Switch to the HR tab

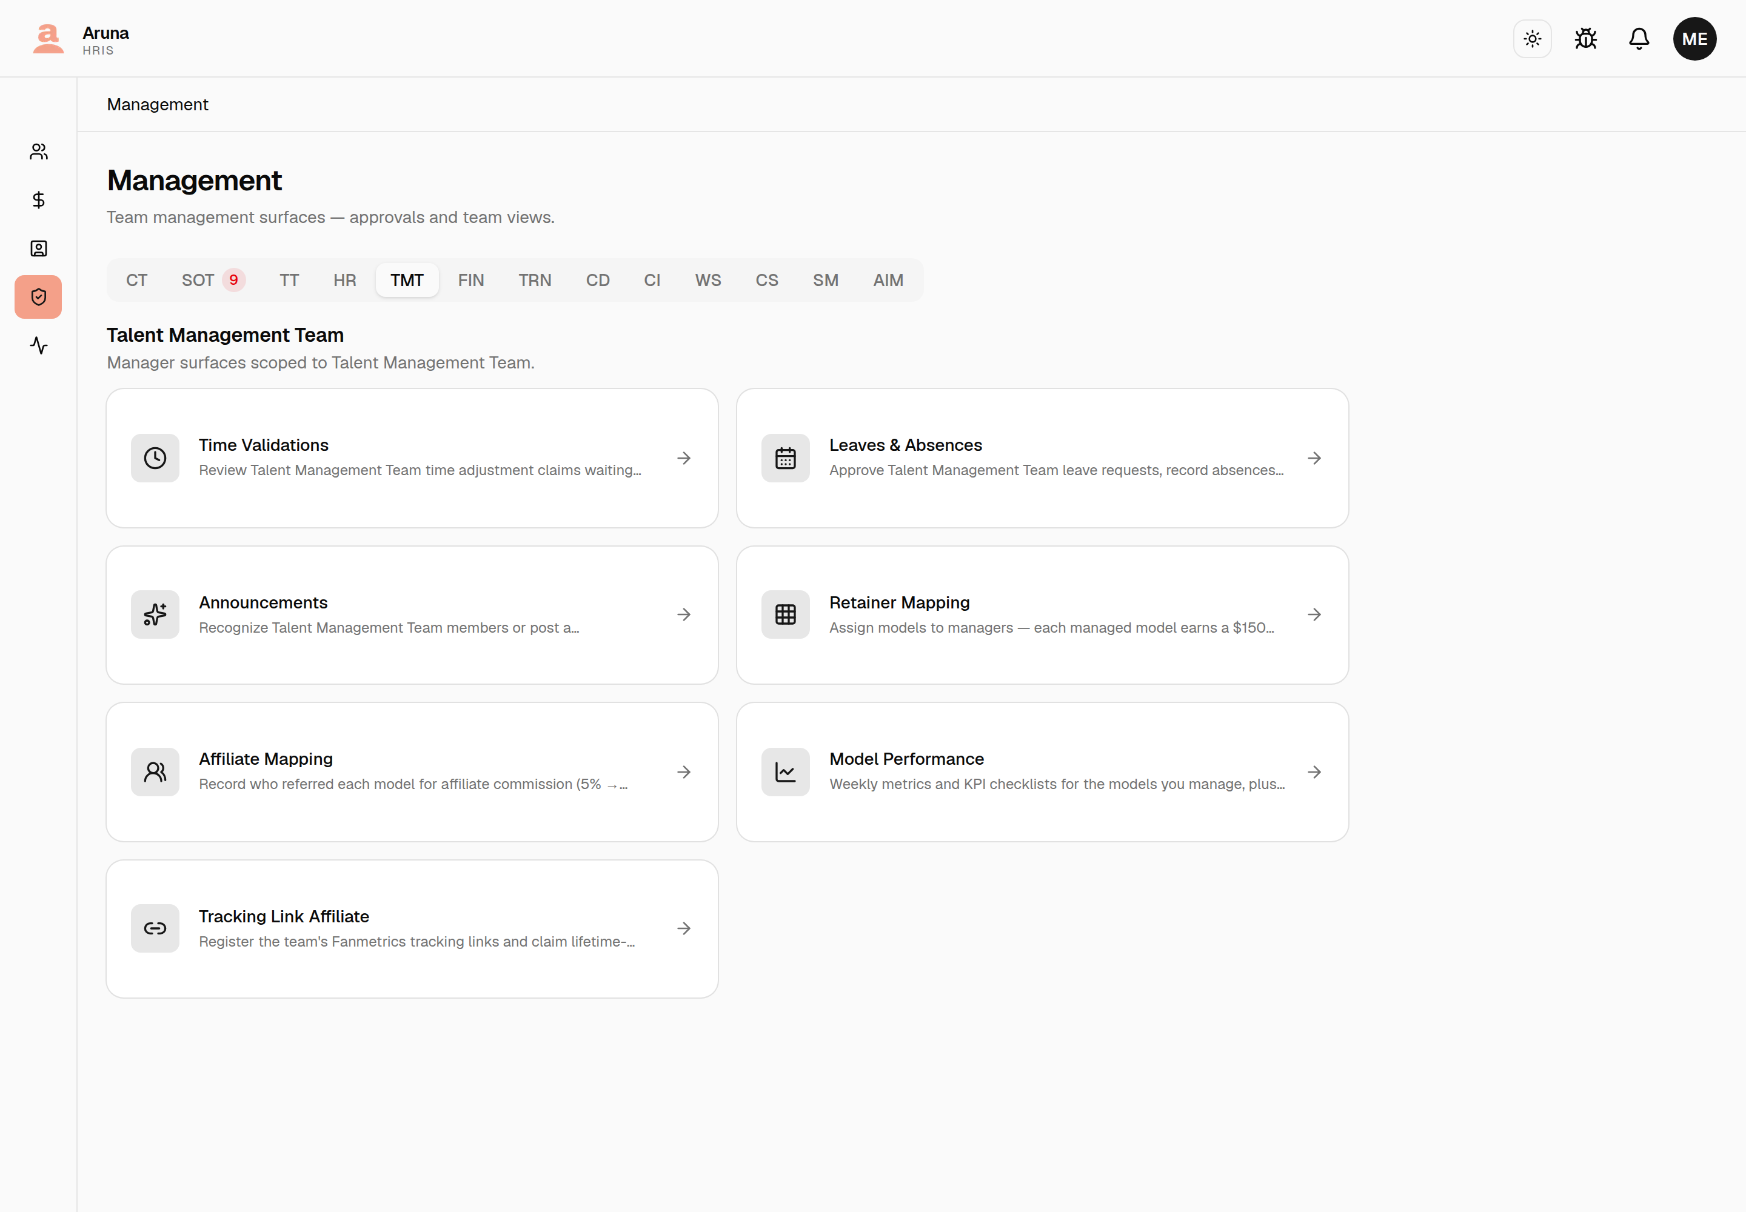click(345, 280)
